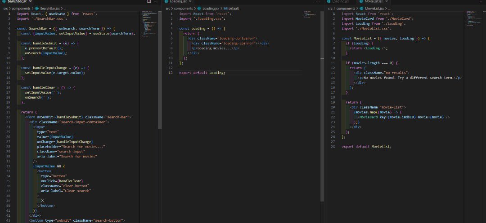Click '<p>Loading movies...</p>' in Loading.jsx

(x=216, y=48)
